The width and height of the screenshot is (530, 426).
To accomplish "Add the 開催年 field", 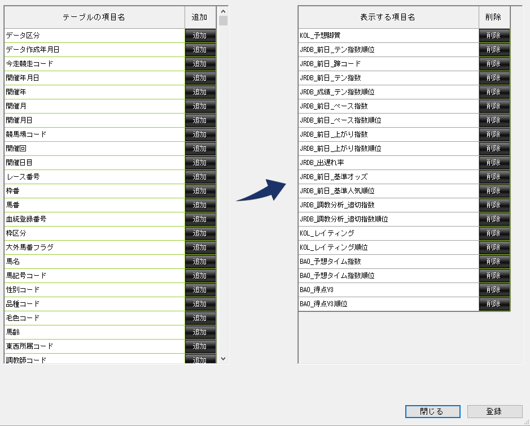I will tap(200, 92).
